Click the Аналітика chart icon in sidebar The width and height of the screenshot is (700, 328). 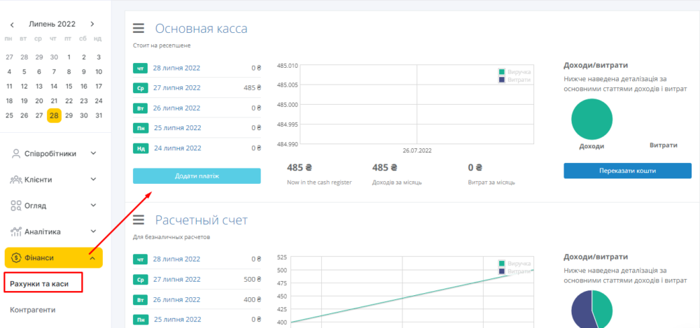[x=16, y=231]
